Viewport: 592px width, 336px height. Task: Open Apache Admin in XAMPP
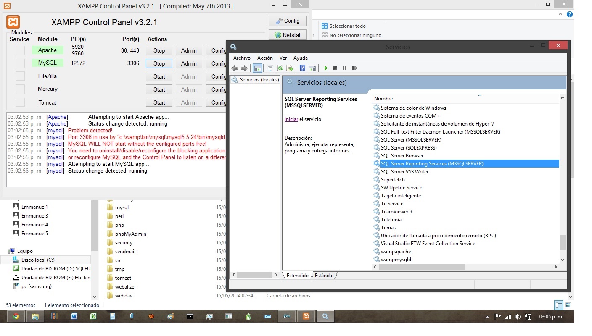pos(189,50)
